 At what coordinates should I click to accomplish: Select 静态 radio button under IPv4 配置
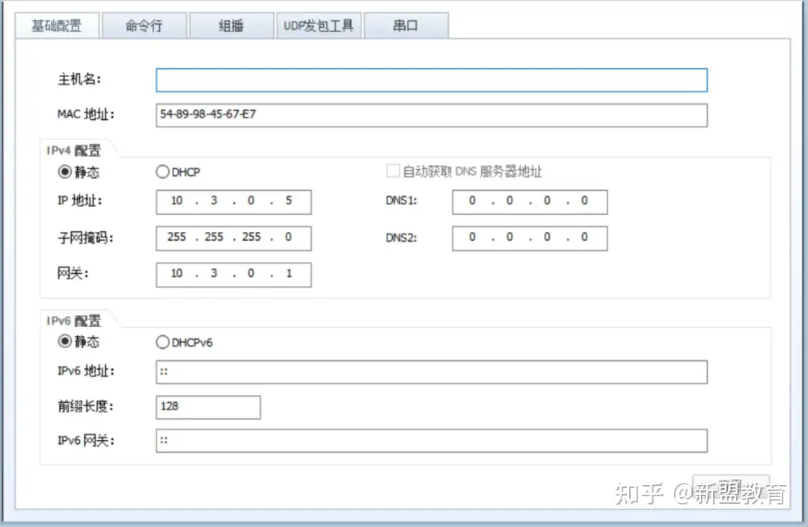point(65,172)
